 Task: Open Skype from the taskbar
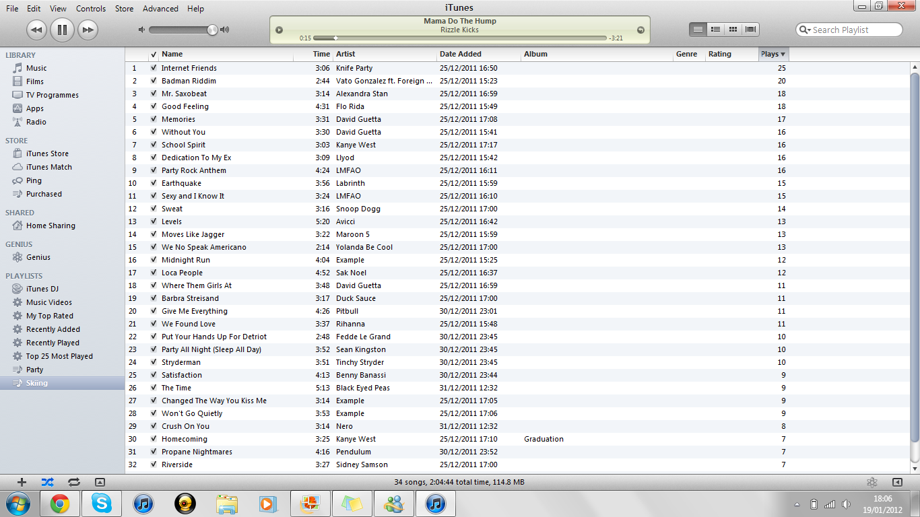(101, 503)
